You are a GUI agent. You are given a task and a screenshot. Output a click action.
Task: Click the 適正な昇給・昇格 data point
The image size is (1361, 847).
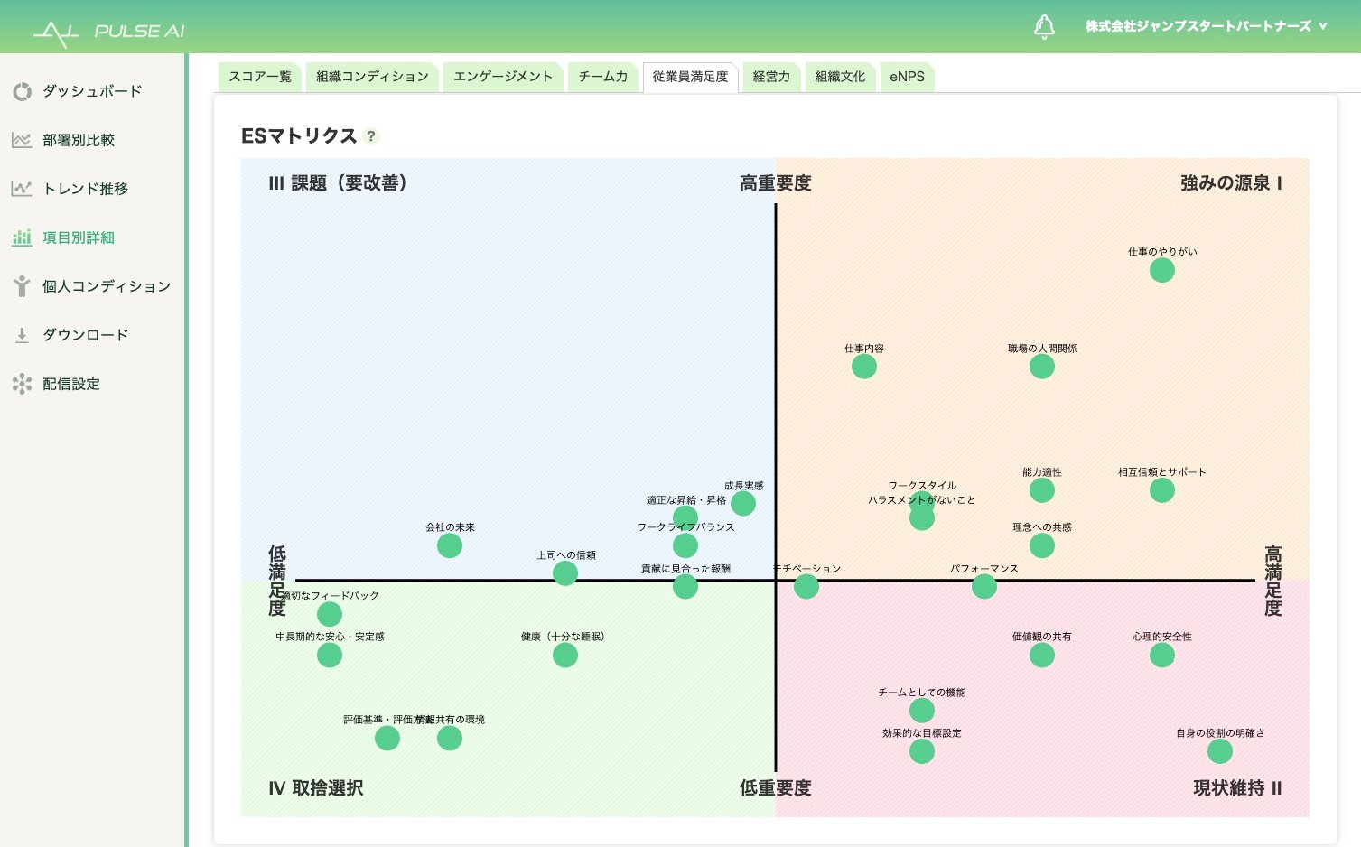click(x=685, y=517)
